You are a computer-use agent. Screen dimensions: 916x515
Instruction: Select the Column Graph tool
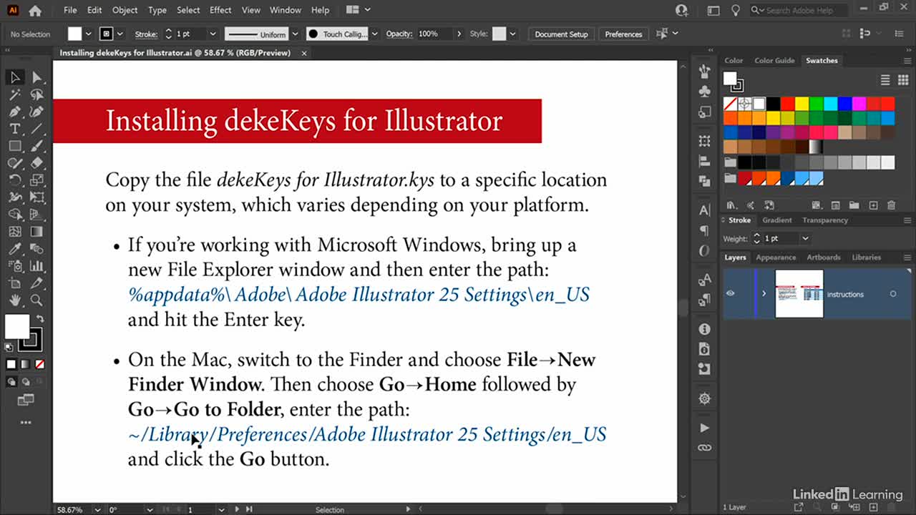(x=36, y=266)
